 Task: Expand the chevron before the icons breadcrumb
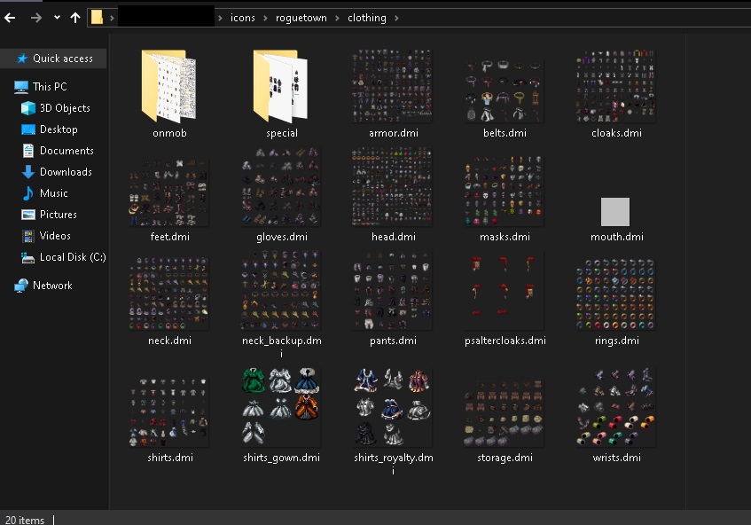click(x=220, y=19)
